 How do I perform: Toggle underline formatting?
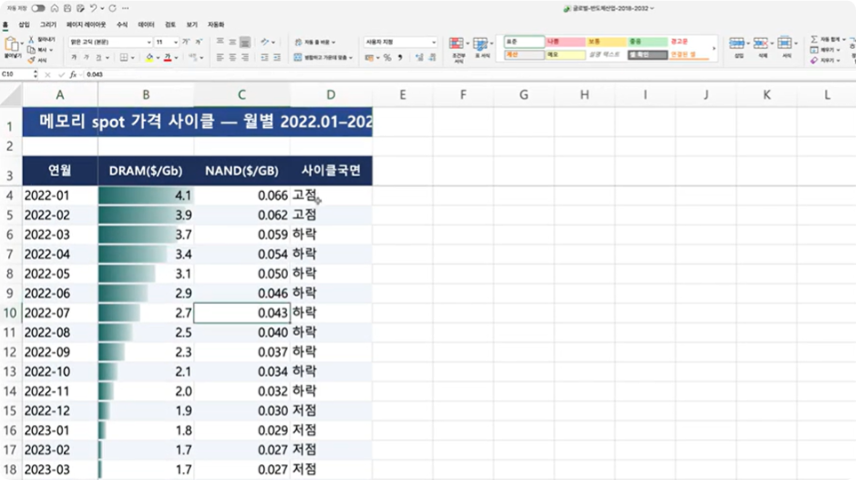pos(99,58)
